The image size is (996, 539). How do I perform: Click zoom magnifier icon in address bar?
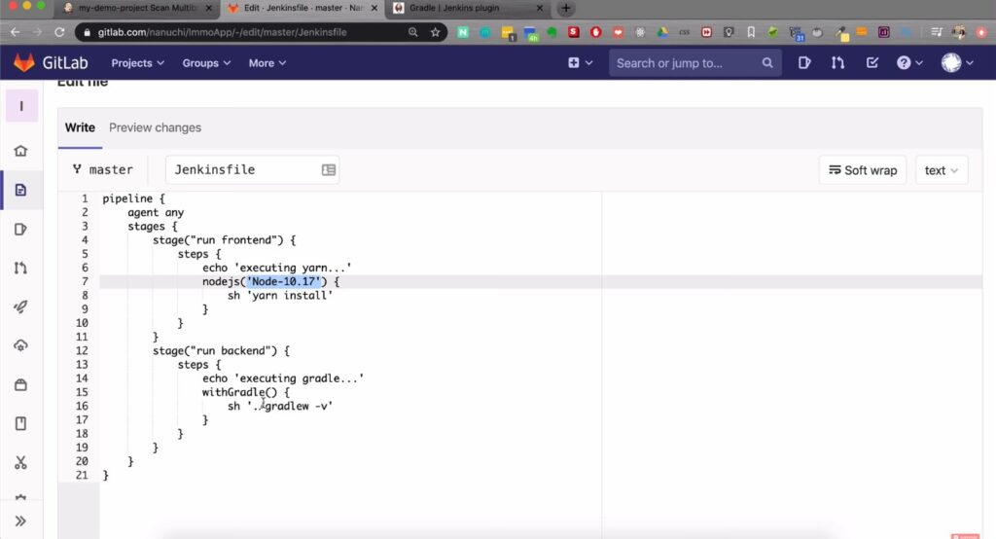click(412, 32)
